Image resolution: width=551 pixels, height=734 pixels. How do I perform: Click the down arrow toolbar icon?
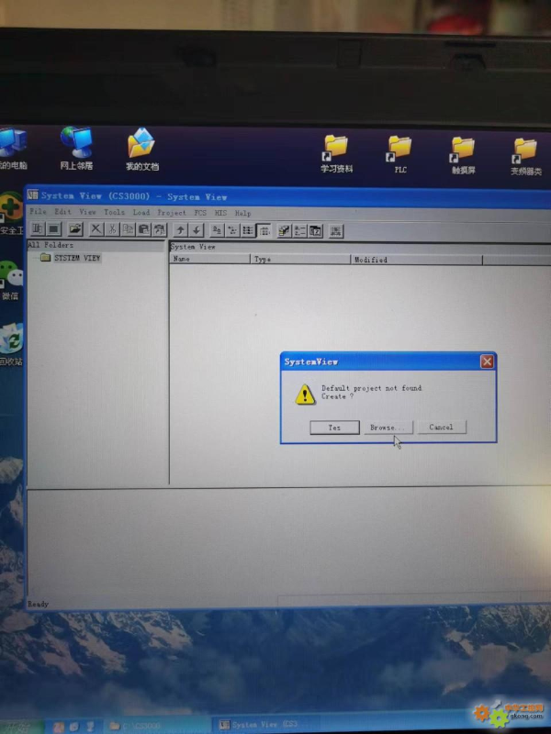(197, 229)
